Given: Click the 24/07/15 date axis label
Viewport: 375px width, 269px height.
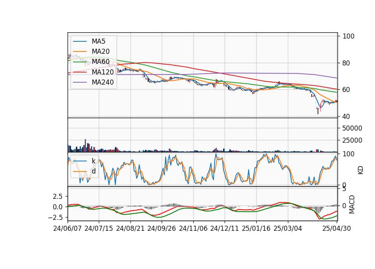Looking at the screenshot, I should pyautogui.click(x=98, y=228).
